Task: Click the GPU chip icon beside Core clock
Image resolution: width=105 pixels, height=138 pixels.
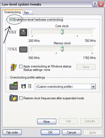Action: tap(23, 32)
